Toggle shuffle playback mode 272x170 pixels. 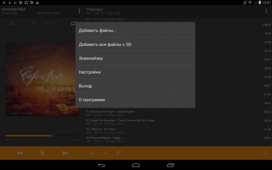tap(11, 24)
